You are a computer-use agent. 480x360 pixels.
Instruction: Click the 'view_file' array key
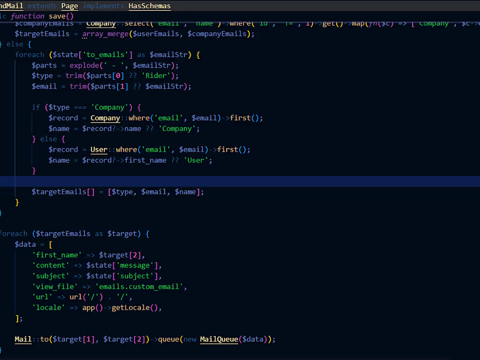(55, 287)
